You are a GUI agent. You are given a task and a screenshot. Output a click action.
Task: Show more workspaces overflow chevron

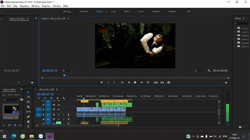click(x=189, y=11)
